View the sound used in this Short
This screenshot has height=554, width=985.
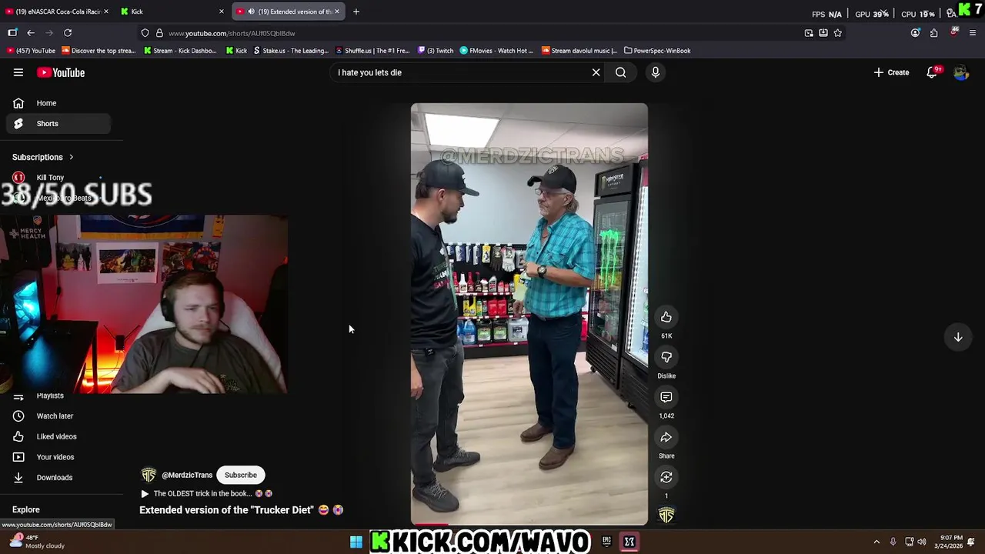[666, 516]
